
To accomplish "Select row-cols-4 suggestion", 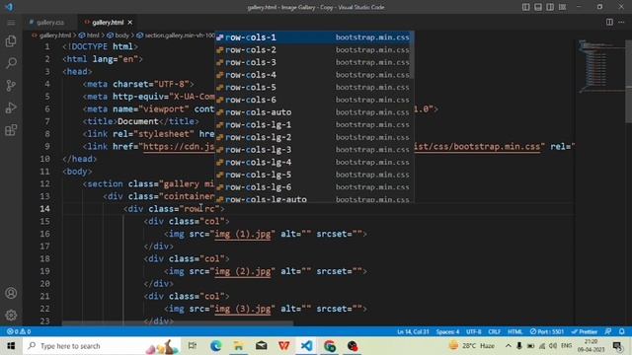I will coord(314,75).
